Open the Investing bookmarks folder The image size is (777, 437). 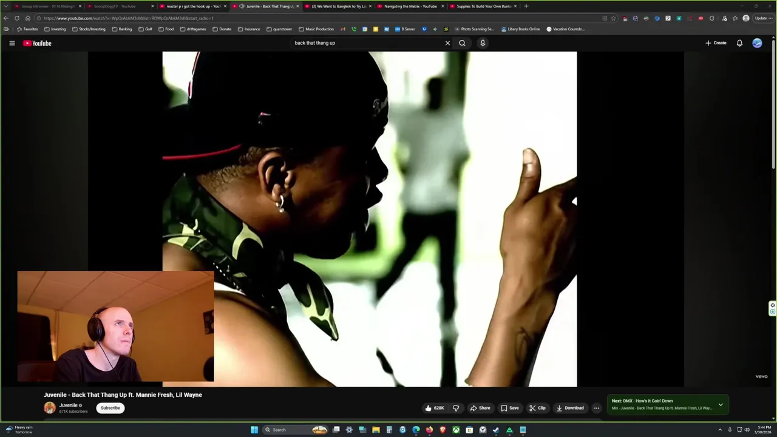coord(55,29)
